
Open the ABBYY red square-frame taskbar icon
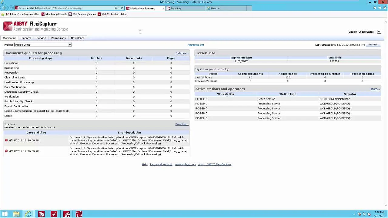click(x=79, y=214)
